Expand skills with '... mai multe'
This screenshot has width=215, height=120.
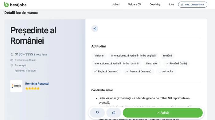tap(166, 71)
